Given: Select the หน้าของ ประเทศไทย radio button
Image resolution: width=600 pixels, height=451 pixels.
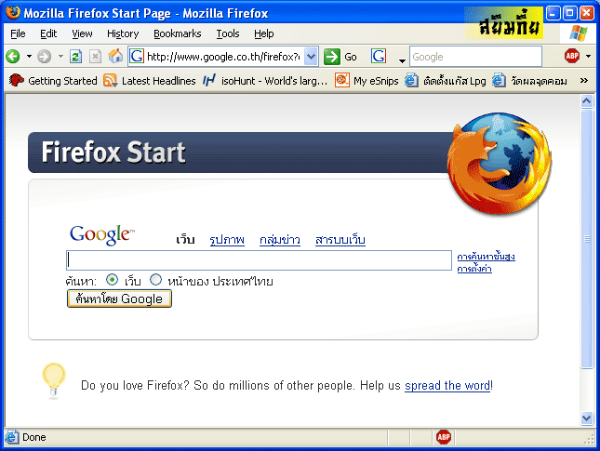Looking at the screenshot, I should click(155, 280).
